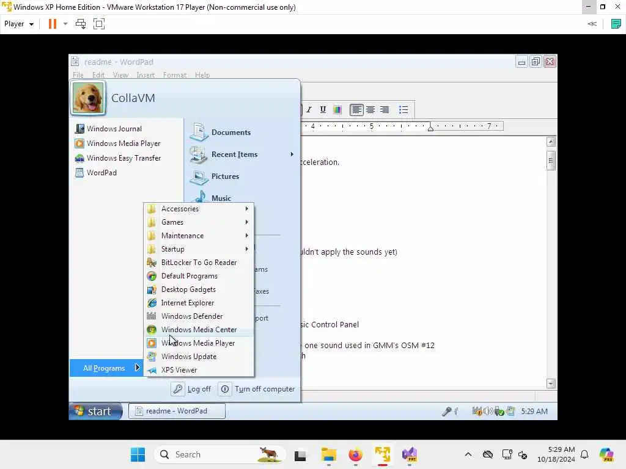Click WordPad scrollbar up arrow
The width and height of the screenshot is (626, 469).
pos(551,142)
